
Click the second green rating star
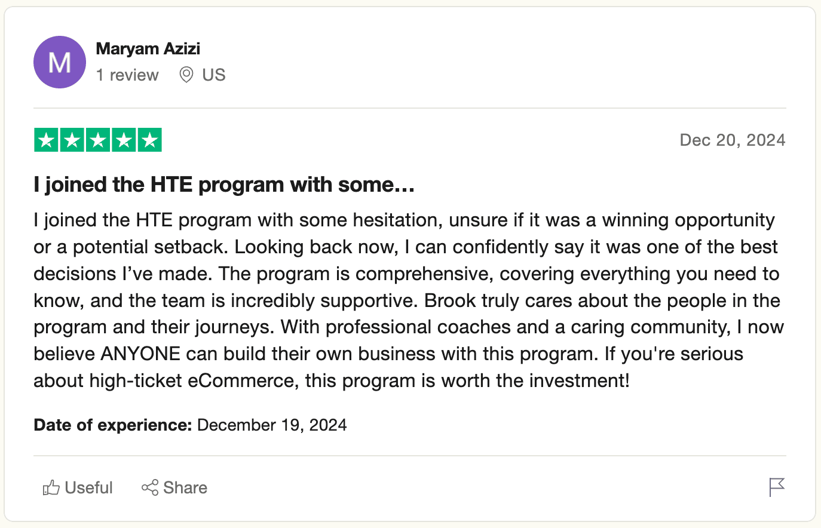[72, 140]
